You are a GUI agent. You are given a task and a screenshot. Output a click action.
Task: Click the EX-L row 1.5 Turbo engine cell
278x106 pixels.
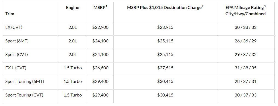tap(73, 68)
